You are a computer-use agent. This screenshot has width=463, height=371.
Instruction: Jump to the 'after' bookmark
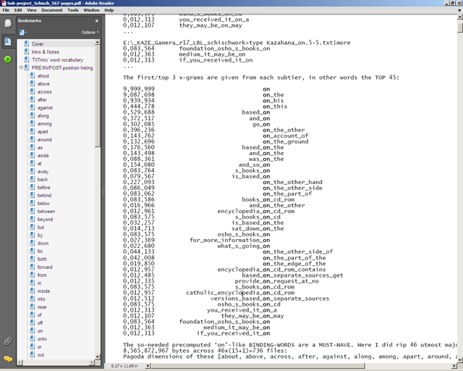tap(42, 100)
